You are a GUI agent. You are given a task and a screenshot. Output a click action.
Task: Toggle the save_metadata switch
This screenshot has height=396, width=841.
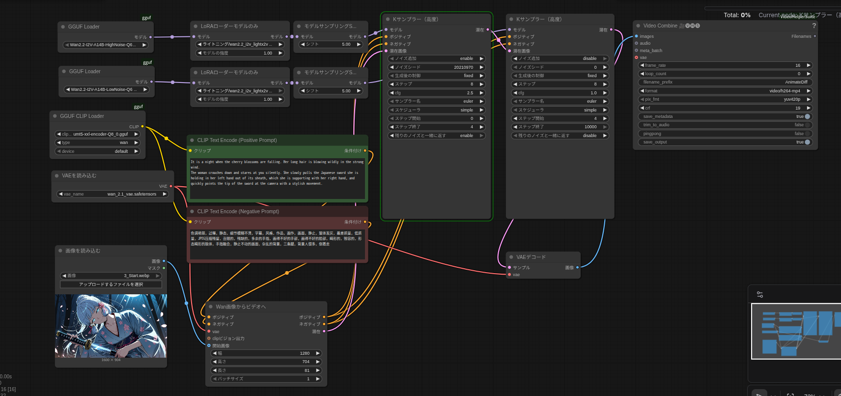[x=807, y=116]
